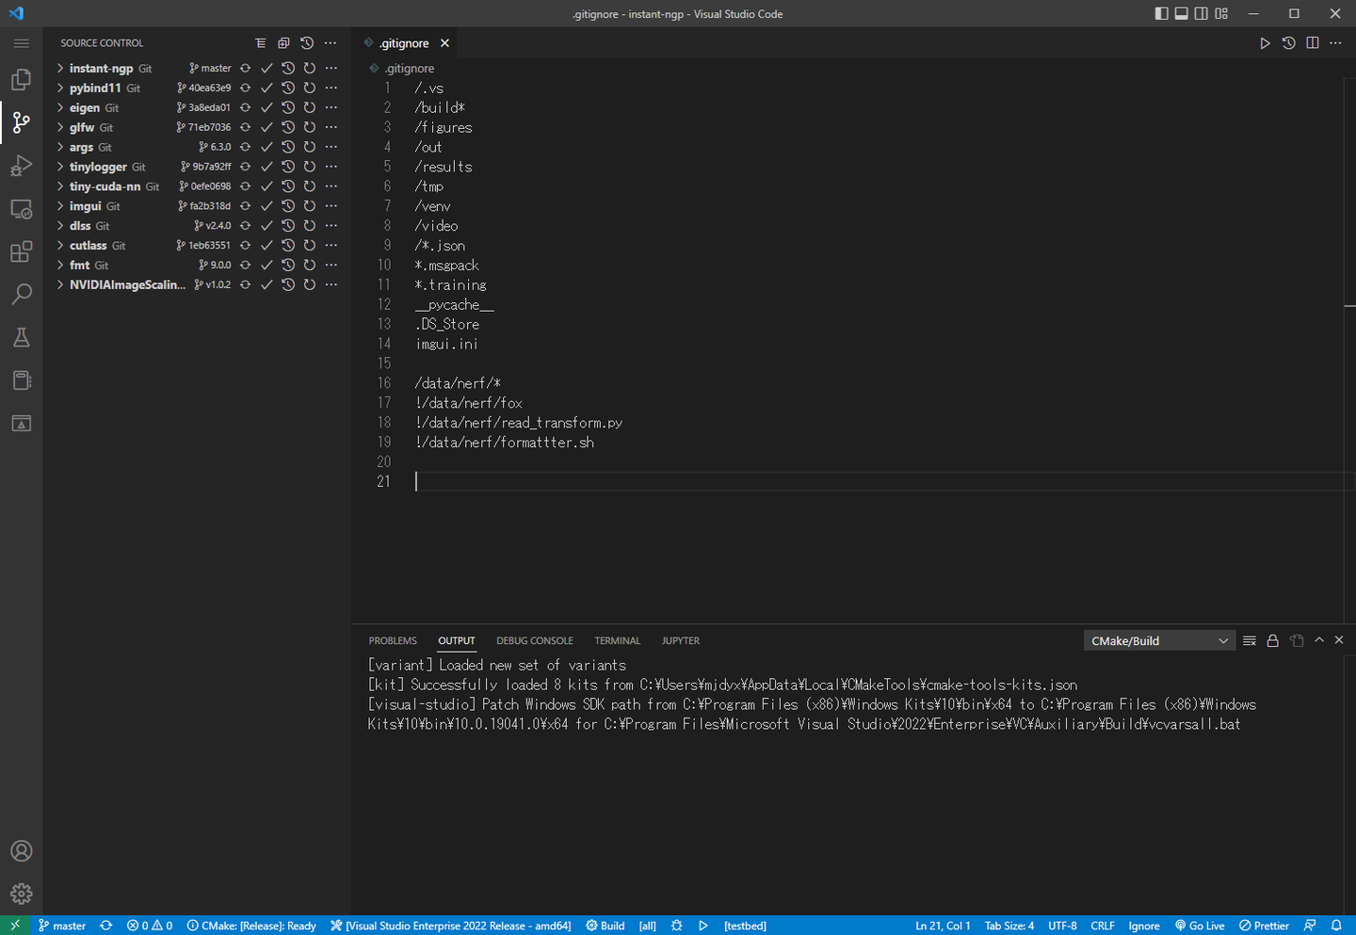This screenshot has height=935, width=1356.
Task: Expand the cutlass repository entry
Action: [x=59, y=245]
